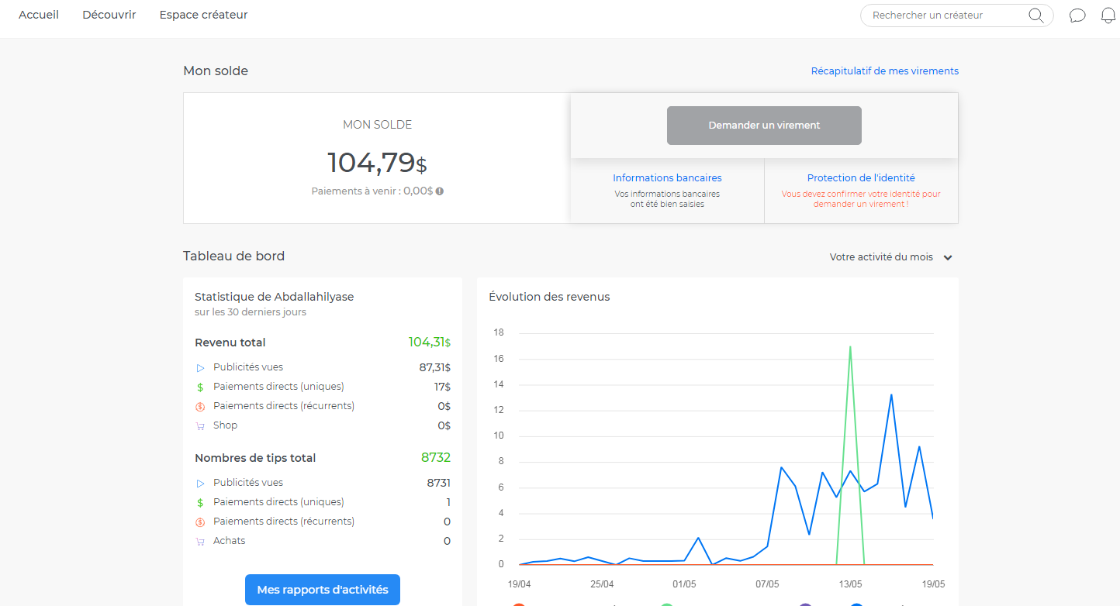Click the recurring payments icon under Revenu total
This screenshot has height=606, width=1120.
[x=200, y=406]
